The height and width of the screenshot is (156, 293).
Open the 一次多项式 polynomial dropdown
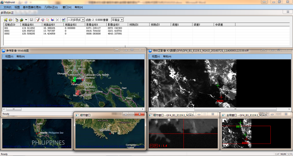pos(83,20)
